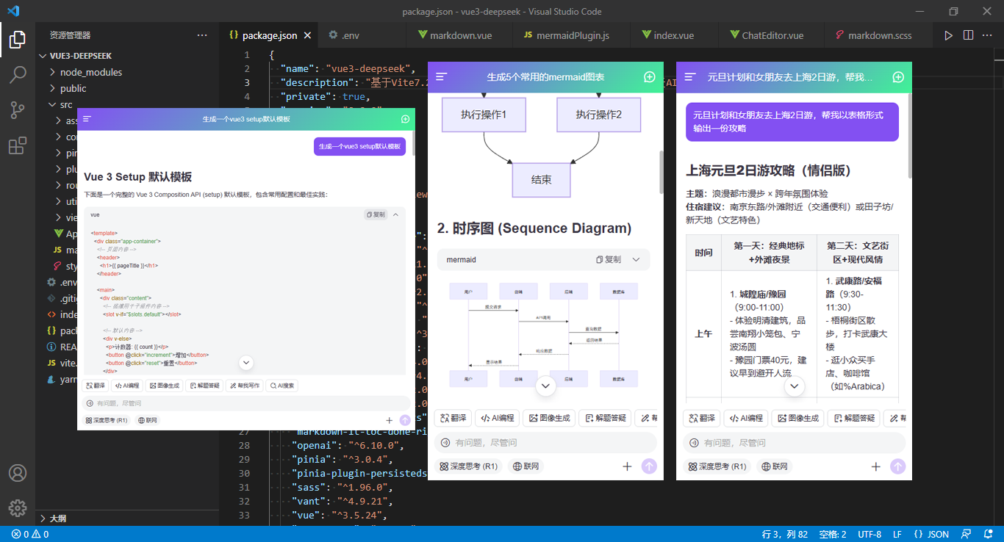Toggle 深度思考 (R1) deep thinking mode
Screen dimensions: 1004x542
[107, 419]
